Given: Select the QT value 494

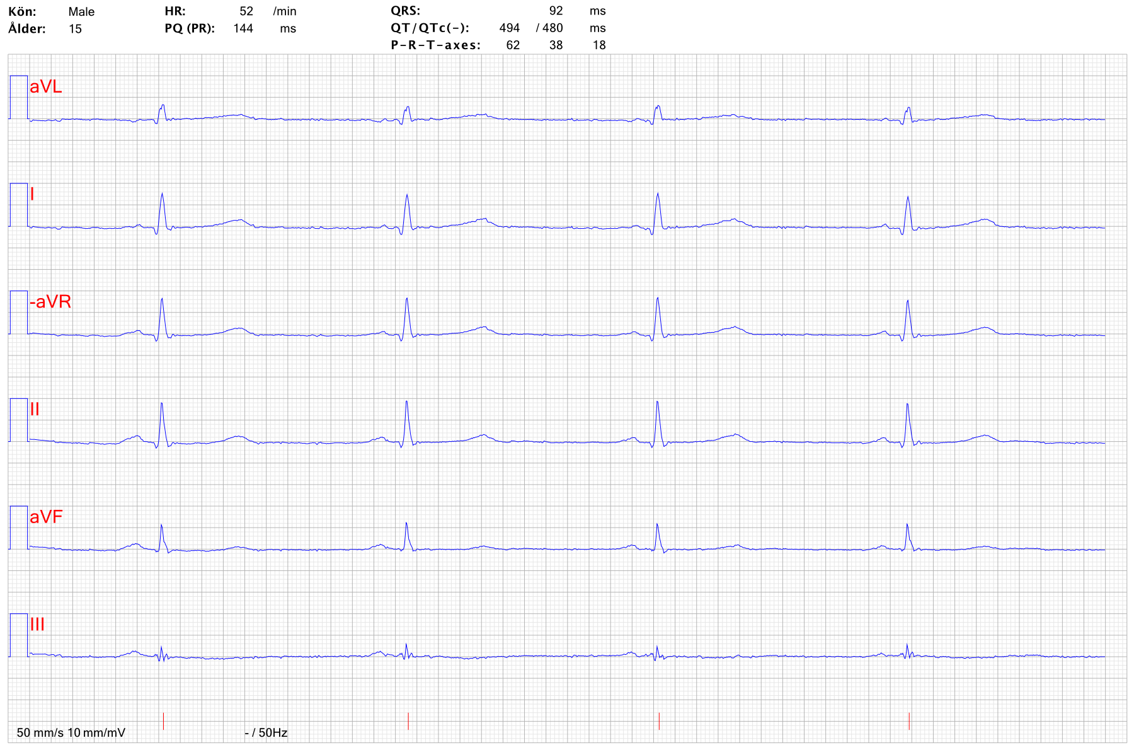Looking at the screenshot, I should click(510, 28).
